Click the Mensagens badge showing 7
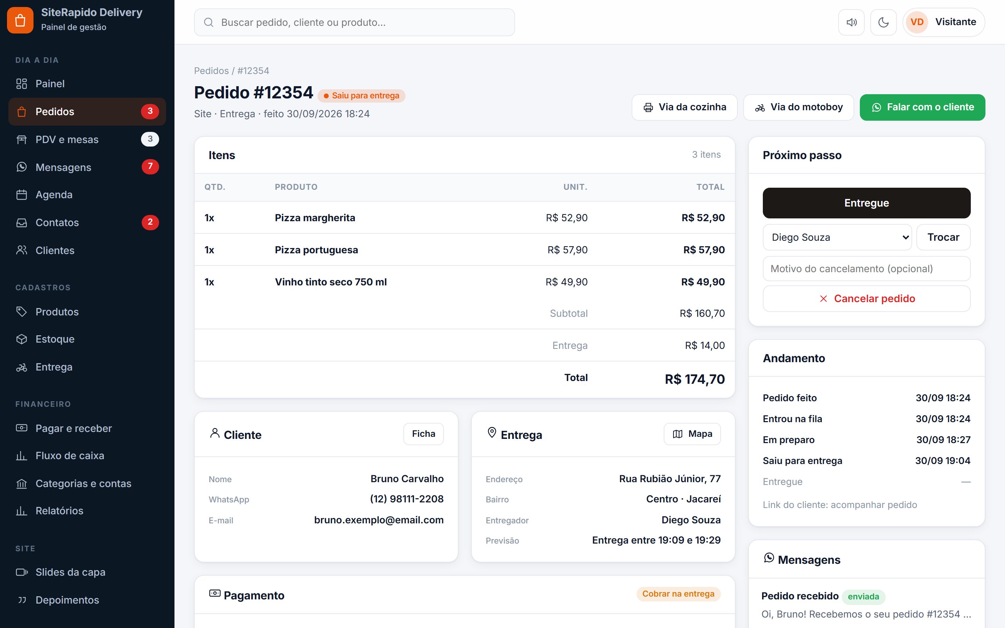1005x628 pixels. point(150,167)
